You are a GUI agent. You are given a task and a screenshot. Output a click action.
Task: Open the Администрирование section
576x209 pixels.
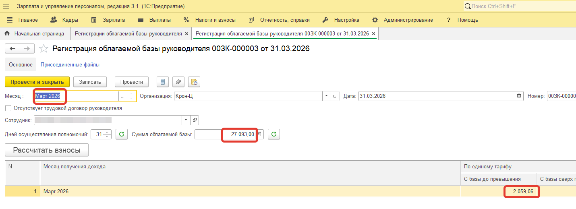click(x=402, y=20)
